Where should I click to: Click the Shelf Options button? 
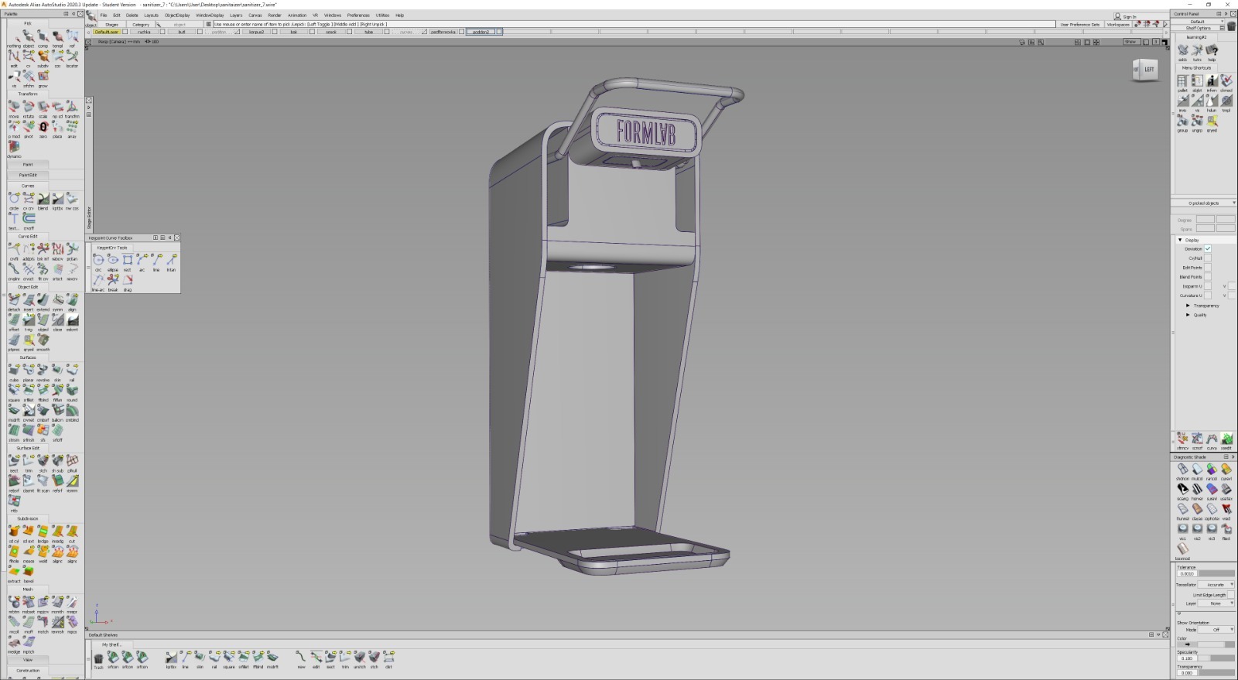point(1198,28)
